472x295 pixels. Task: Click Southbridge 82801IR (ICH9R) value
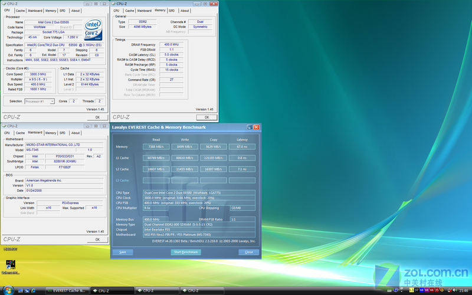tap(65, 161)
